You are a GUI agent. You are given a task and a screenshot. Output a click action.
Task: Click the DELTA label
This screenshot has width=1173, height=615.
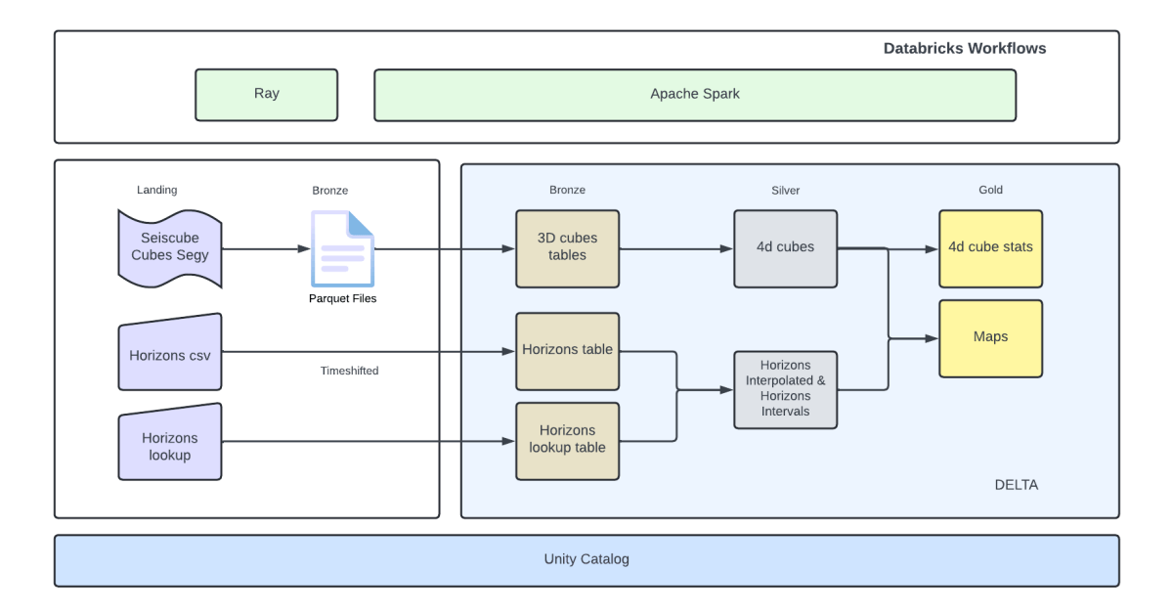(1017, 485)
